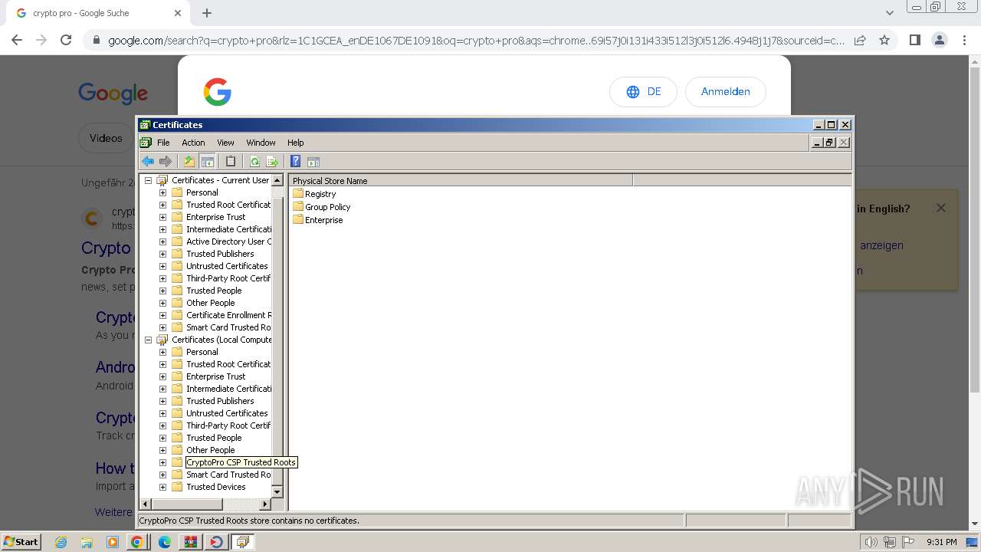This screenshot has width=981, height=552.
Task: Open Microsoft Edge from taskbar
Action: click(x=165, y=542)
